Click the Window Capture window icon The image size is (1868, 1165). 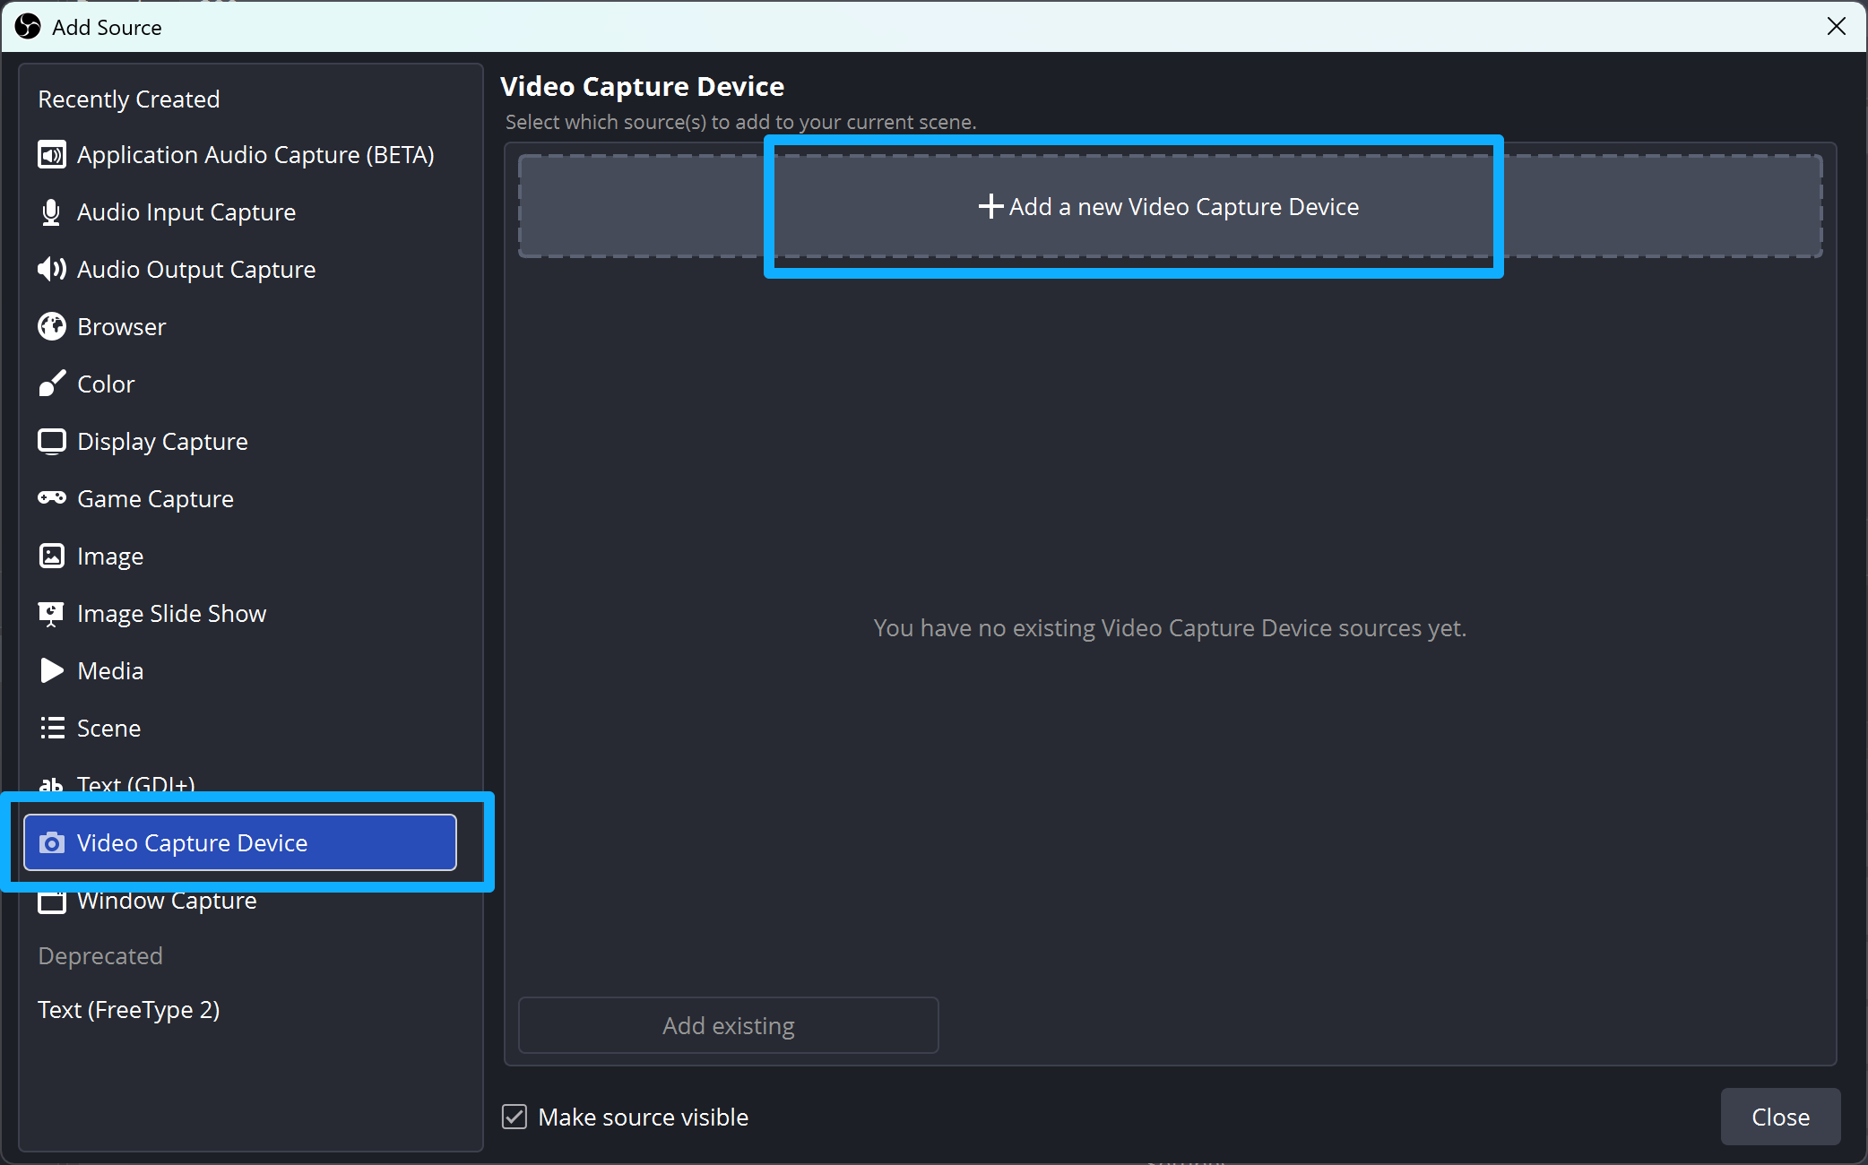coord(52,901)
